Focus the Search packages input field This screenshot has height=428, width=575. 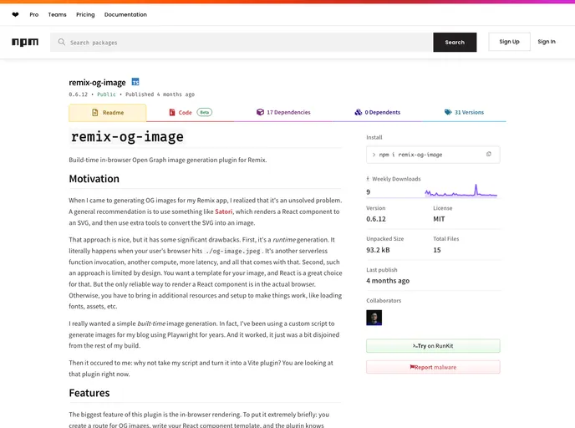(242, 42)
